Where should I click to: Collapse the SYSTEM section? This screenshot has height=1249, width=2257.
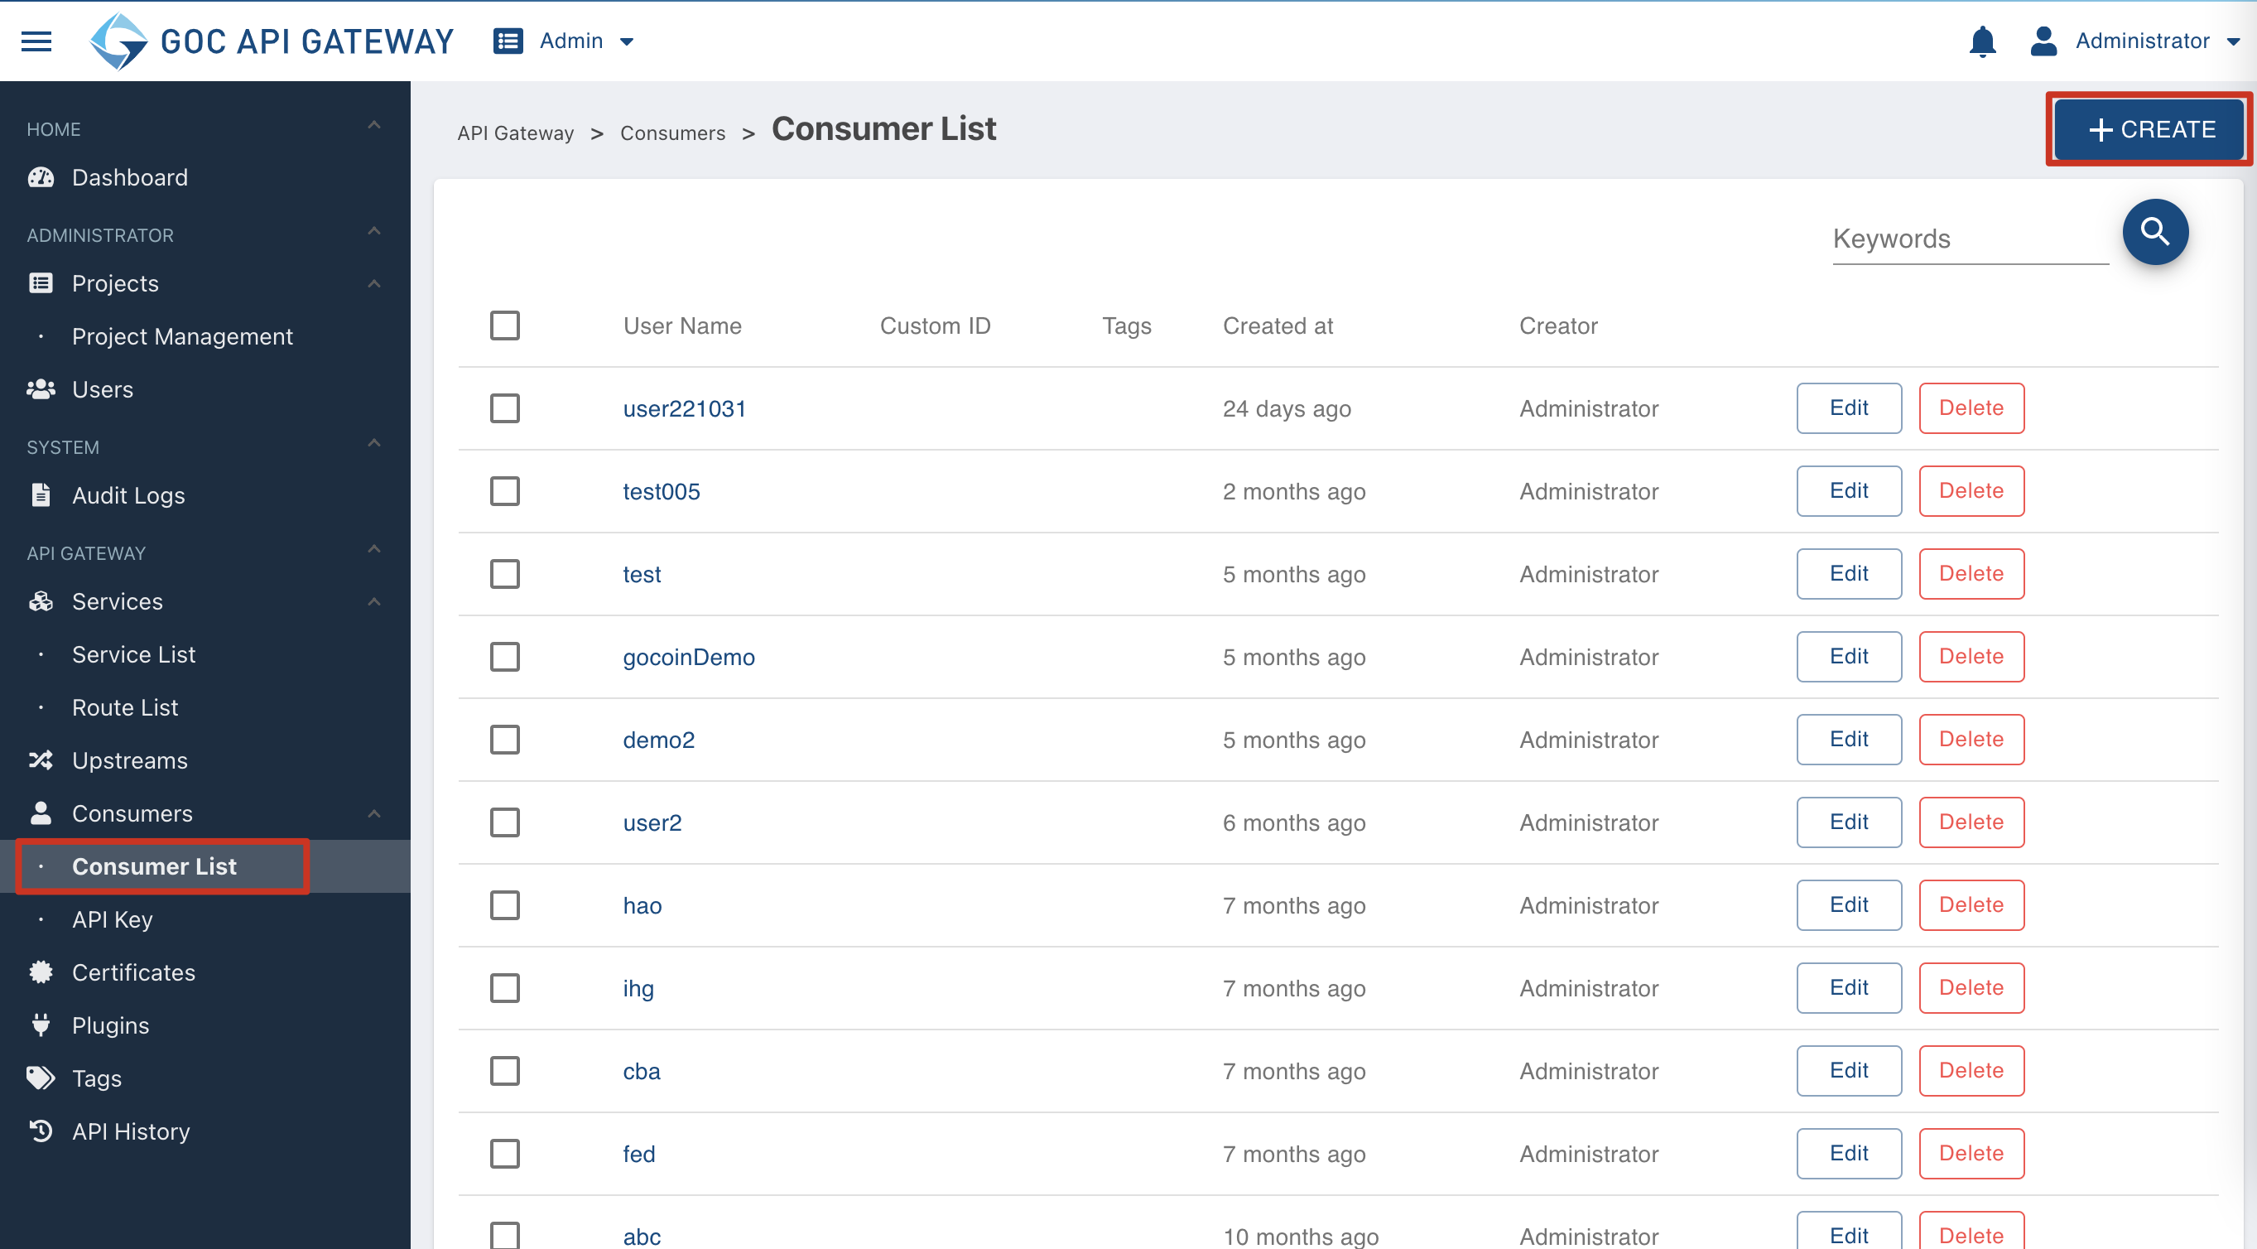tap(374, 443)
